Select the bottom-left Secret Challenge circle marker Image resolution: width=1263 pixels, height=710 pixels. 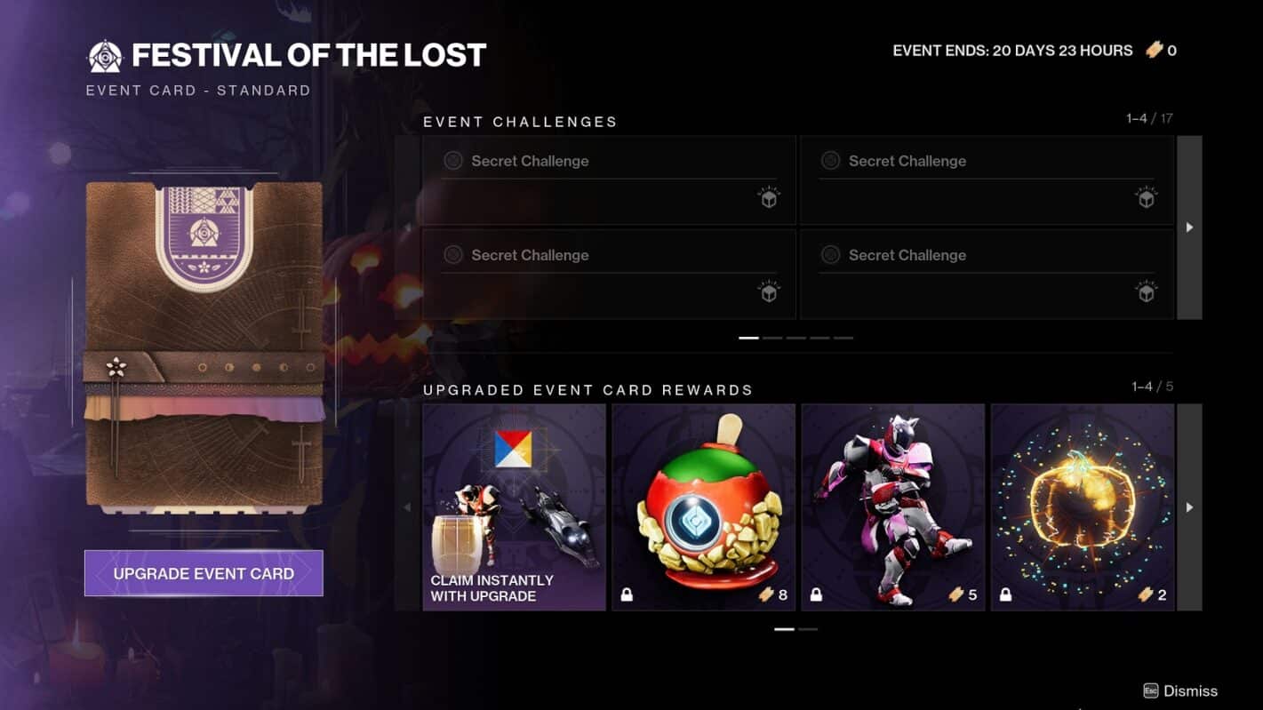tap(453, 255)
